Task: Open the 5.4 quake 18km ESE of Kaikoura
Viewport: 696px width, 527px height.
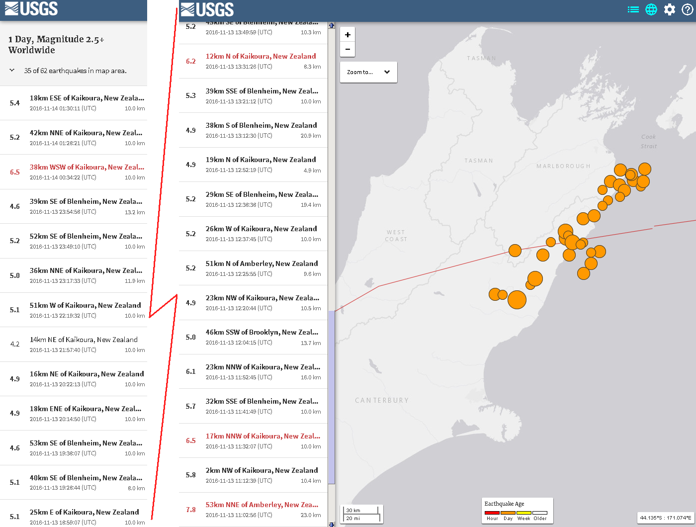Action: coord(74,103)
